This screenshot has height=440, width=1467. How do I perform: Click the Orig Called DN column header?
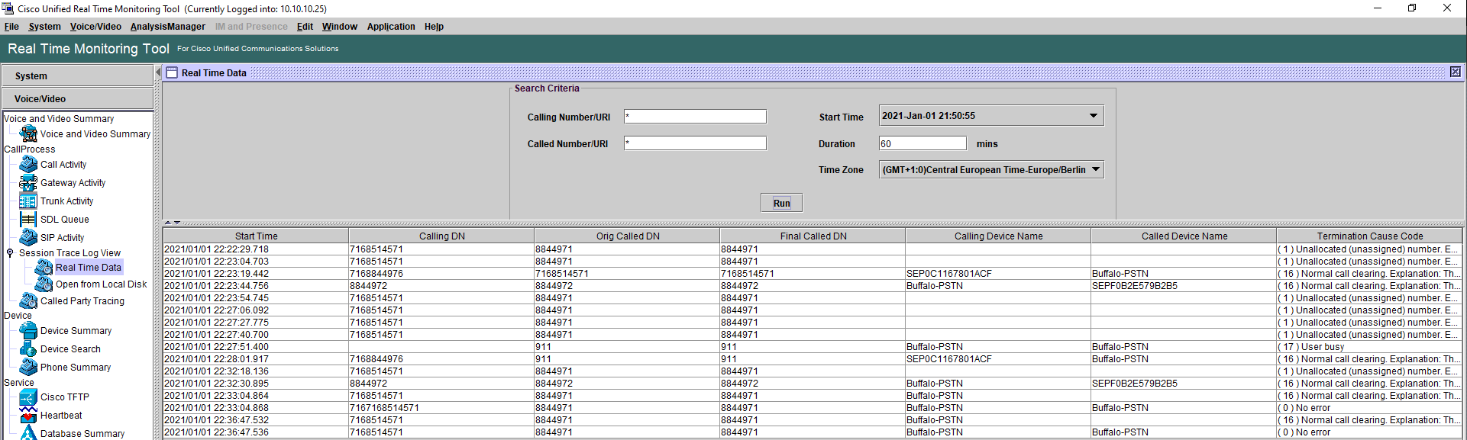click(x=627, y=236)
